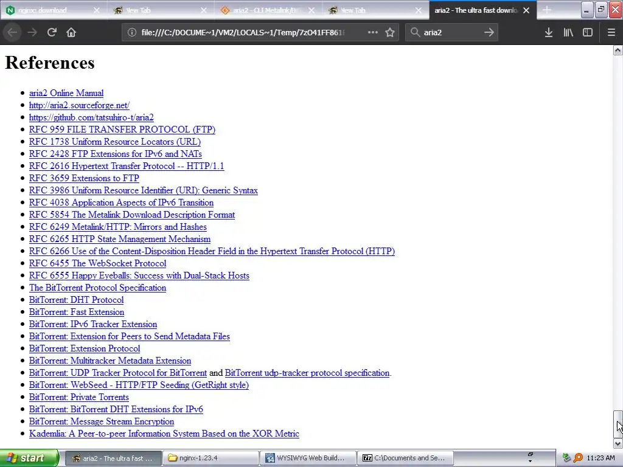The height and width of the screenshot is (467, 623).
Task: Show site information icon in address bar
Action: pos(132,33)
